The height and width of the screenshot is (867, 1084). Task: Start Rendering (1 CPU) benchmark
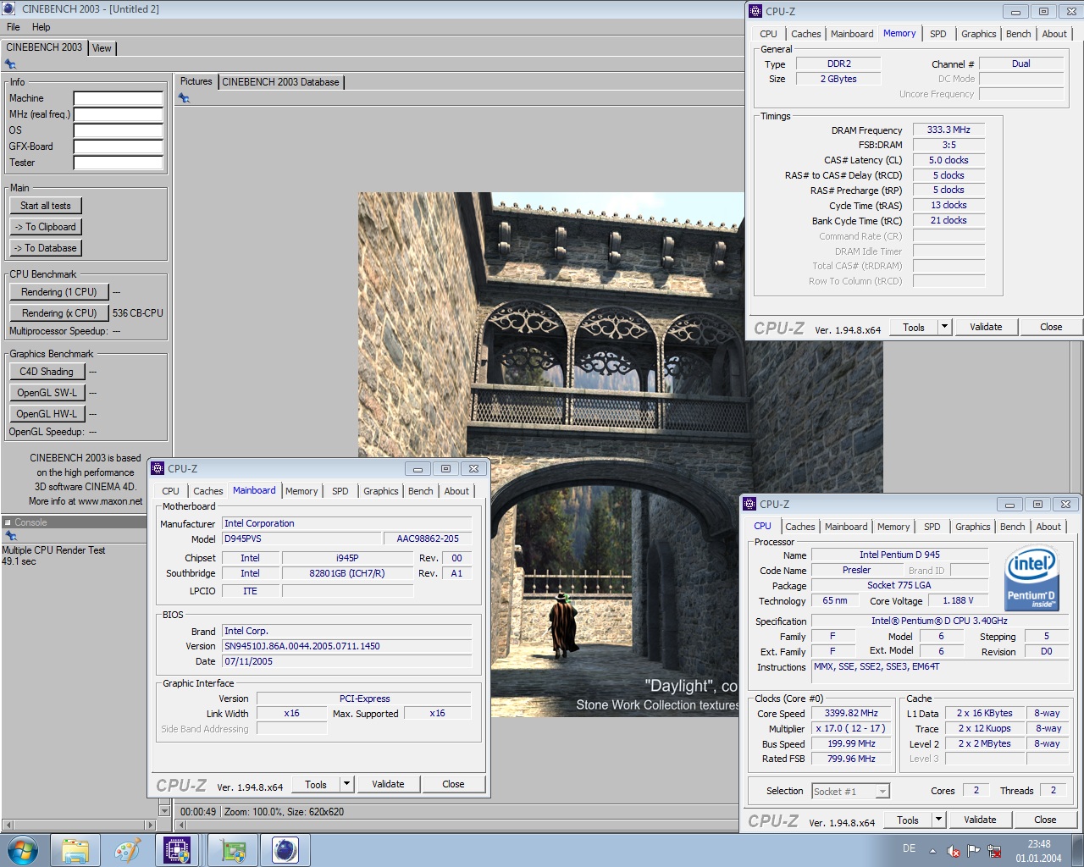59,292
